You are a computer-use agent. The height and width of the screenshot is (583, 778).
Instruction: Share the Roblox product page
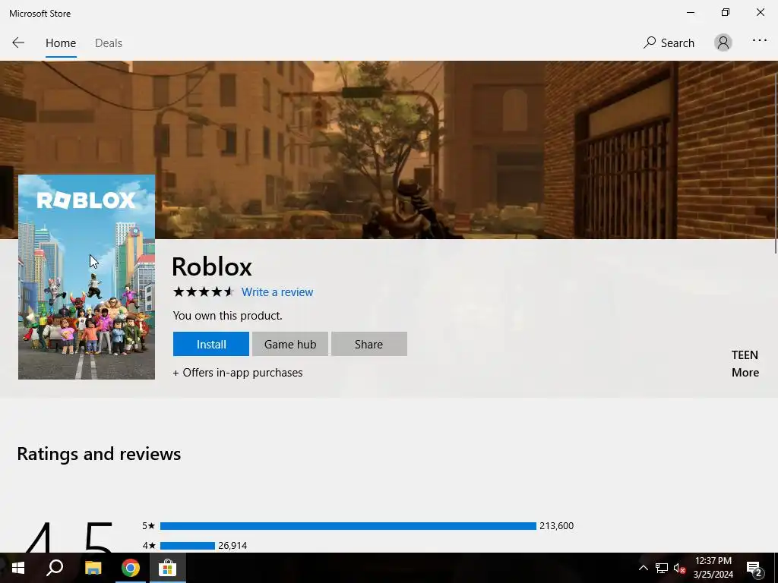coord(368,344)
